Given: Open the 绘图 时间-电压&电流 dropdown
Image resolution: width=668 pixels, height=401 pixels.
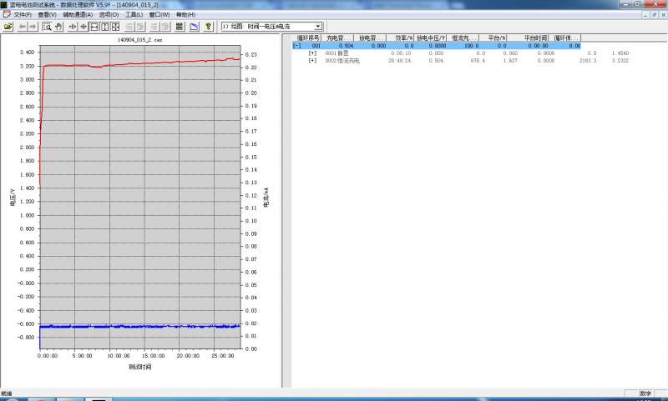Looking at the screenshot, I should pos(318,27).
